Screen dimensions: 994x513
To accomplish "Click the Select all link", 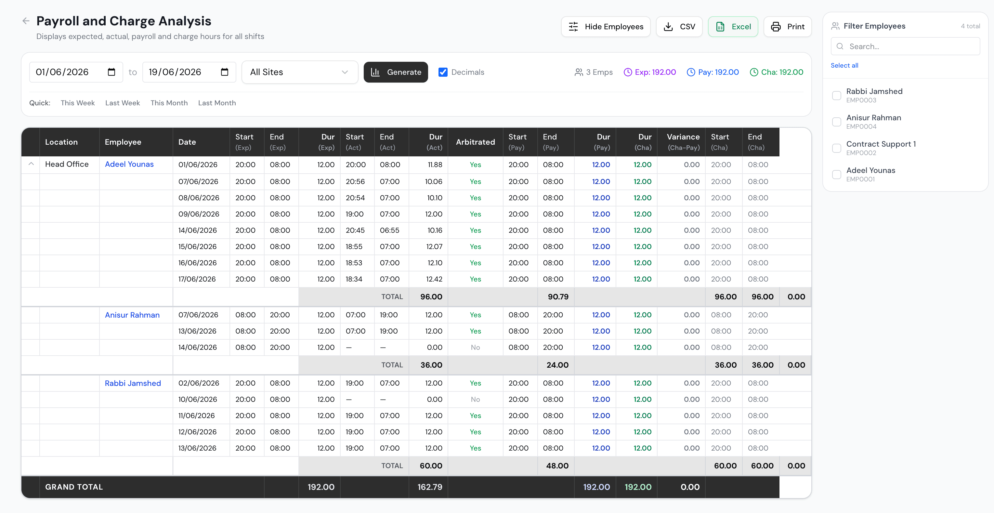I will 844,65.
